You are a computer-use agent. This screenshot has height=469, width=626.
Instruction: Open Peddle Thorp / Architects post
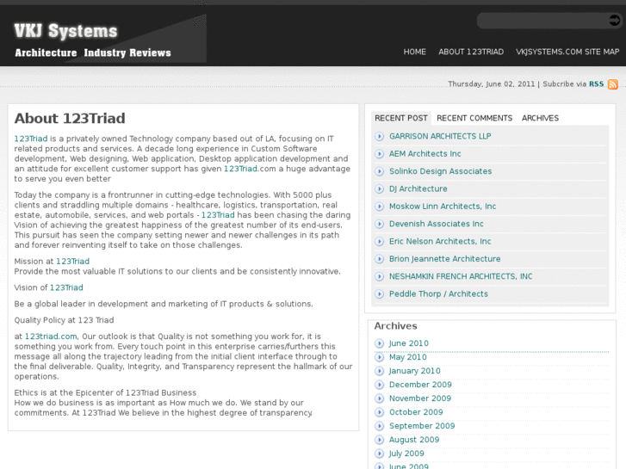pyautogui.click(x=438, y=294)
